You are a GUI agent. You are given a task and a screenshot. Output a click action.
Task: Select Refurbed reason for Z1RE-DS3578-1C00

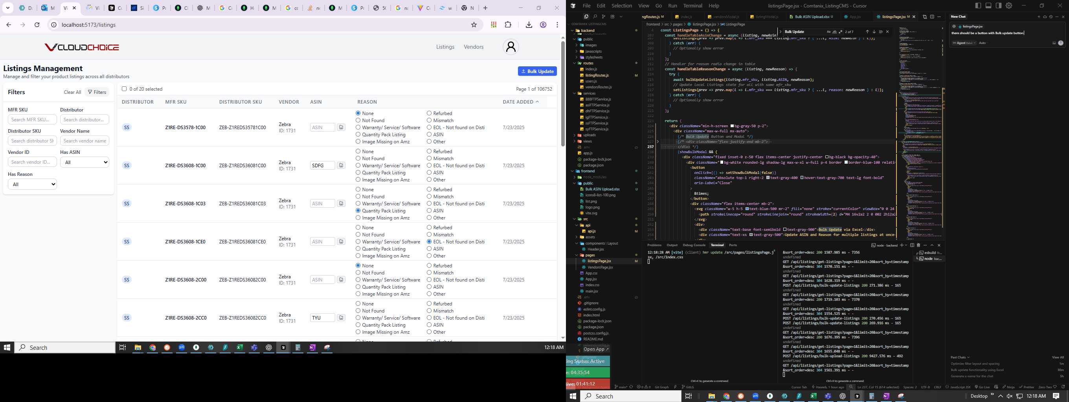point(429,113)
